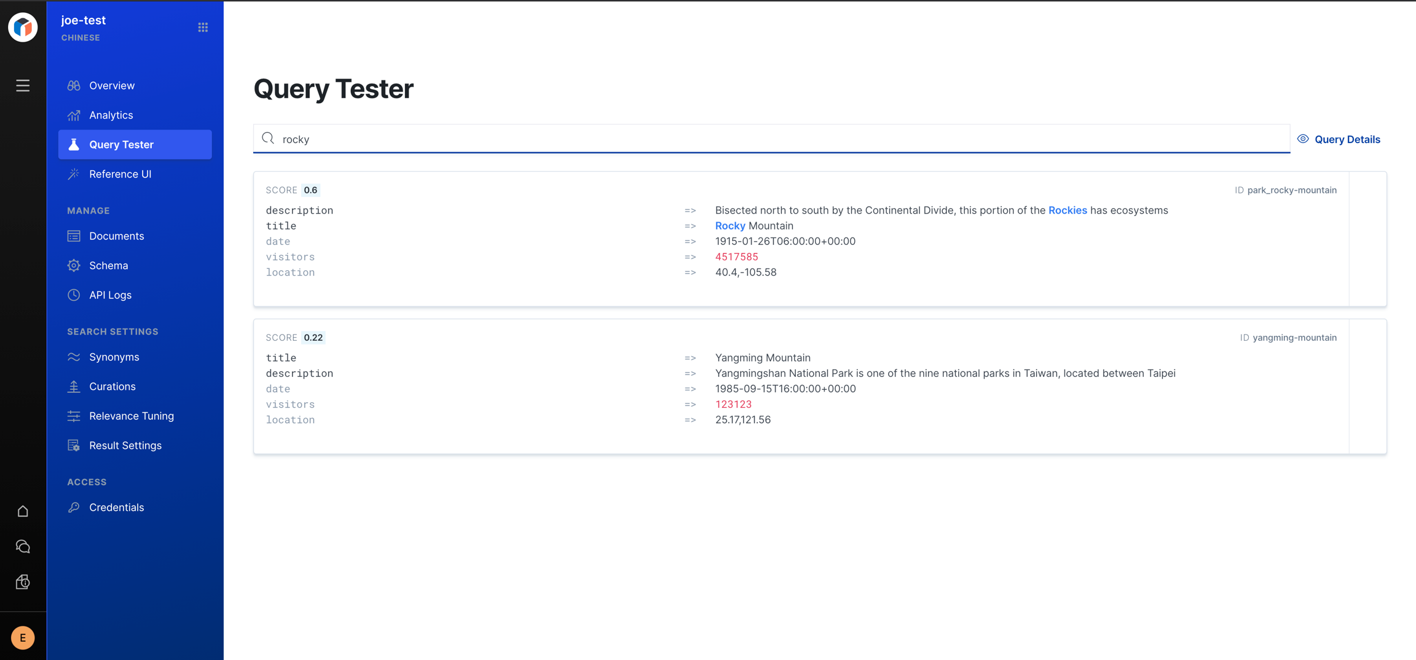Open Relevance Tuning sliders settings
Viewport: 1416px width, 660px height.
point(131,416)
